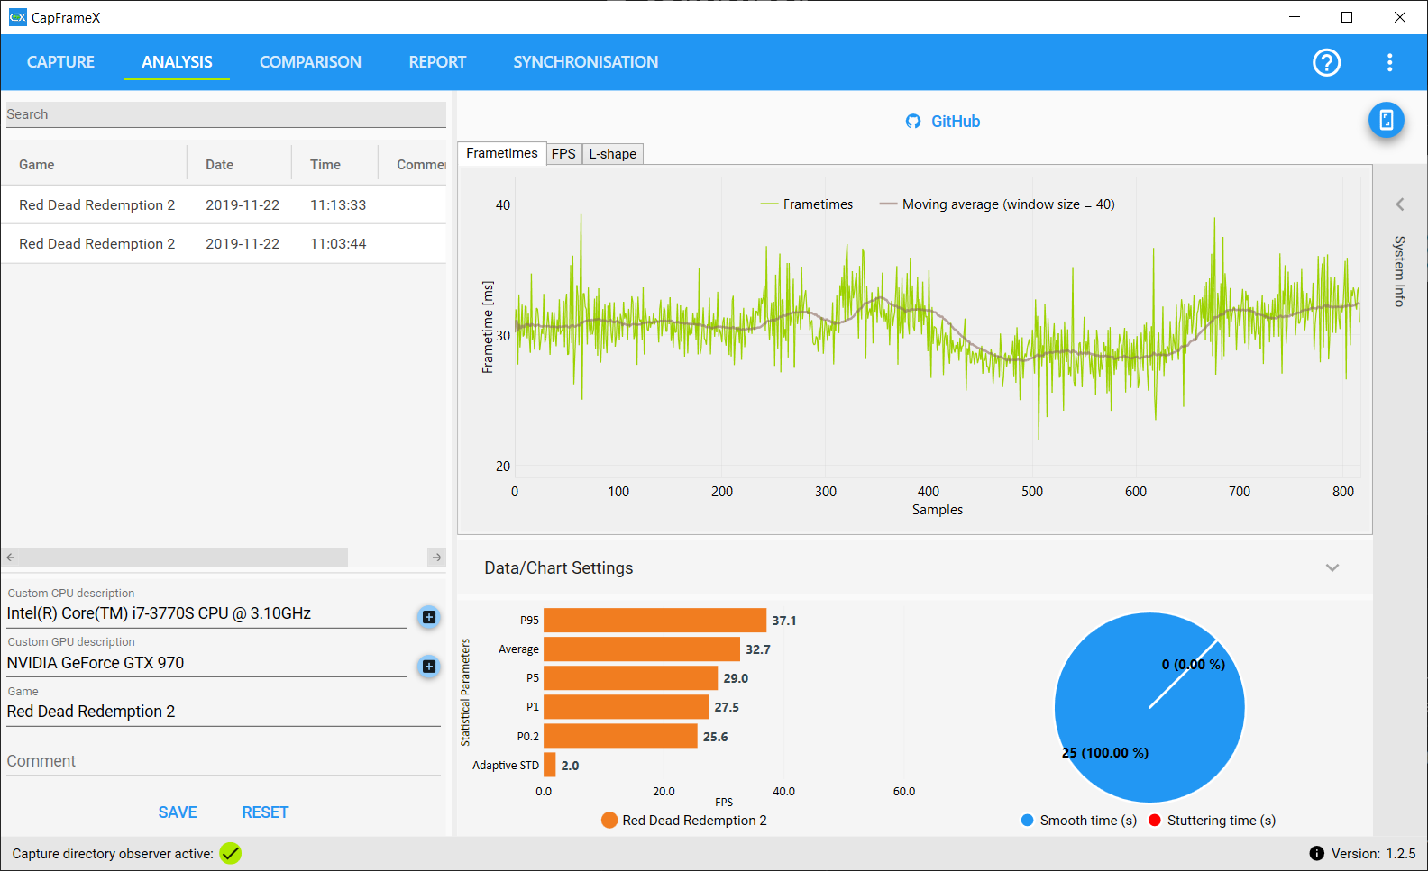This screenshot has height=871, width=1428.
Task: Switch to the CAPTURE tab
Action: click(x=60, y=62)
